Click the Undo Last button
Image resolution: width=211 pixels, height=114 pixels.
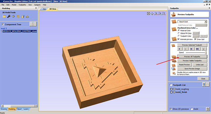tap(200, 65)
